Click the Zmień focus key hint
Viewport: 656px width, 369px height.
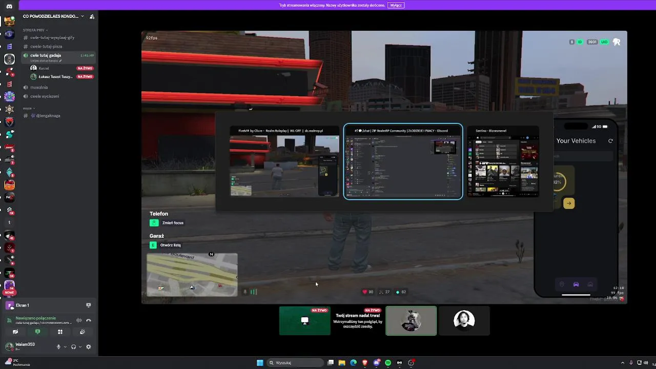(167, 223)
